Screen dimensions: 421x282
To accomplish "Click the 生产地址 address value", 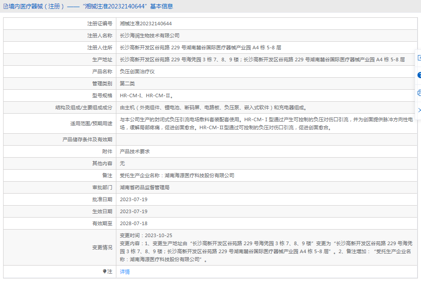I will 262,60.
